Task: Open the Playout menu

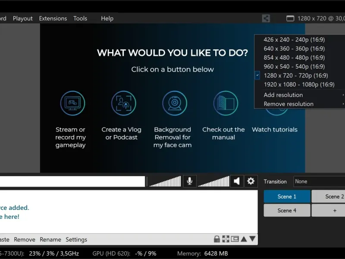Action: (x=23, y=19)
